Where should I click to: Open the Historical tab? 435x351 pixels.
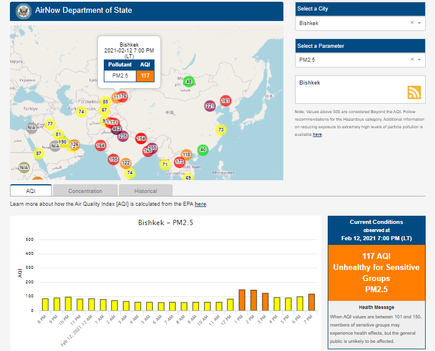(x=145, y=191)
